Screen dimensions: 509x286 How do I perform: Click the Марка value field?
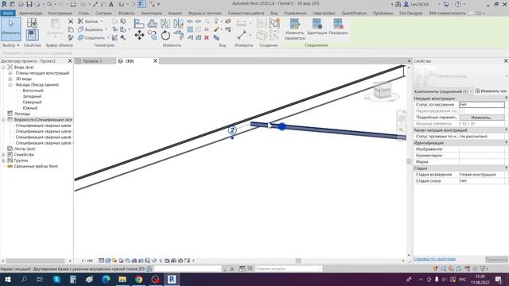click(x=482, y=161)
